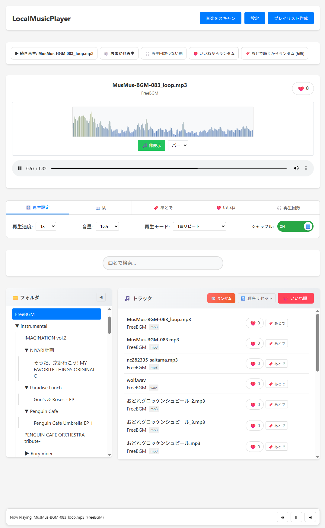Click the 音楽をスキャン button

click(220, 18)
